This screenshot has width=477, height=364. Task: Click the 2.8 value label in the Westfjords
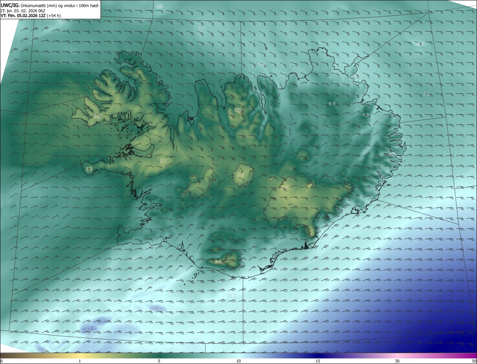pyautogui.click(x=97, y=116)
